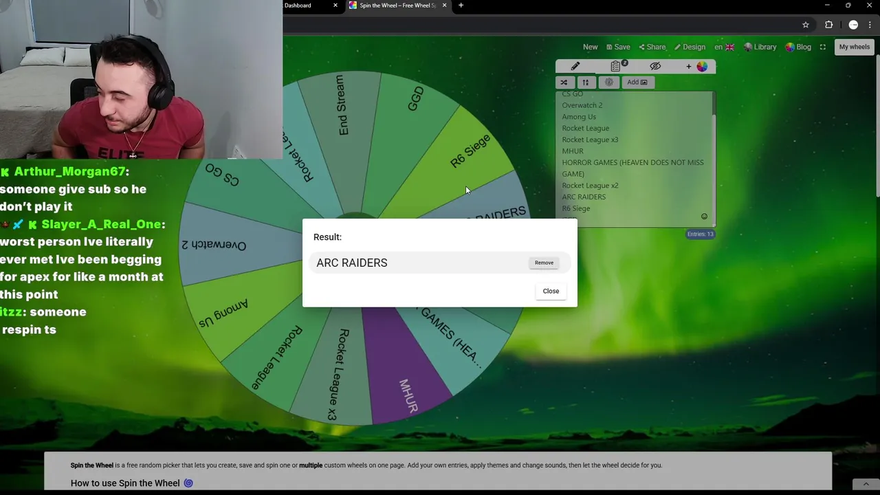Shuffle the wheel entries
This screenshot has width=880, height=495.
[x=564, y=82]
